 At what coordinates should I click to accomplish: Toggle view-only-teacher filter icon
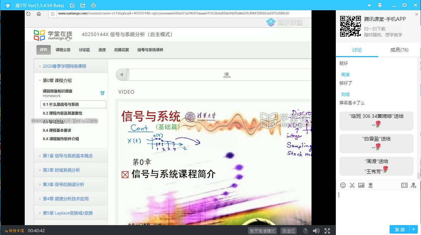[414, 185]
